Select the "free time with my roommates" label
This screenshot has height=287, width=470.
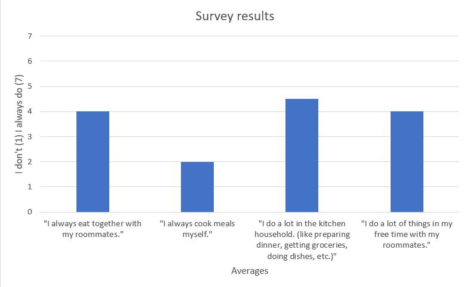coord(407,235)
